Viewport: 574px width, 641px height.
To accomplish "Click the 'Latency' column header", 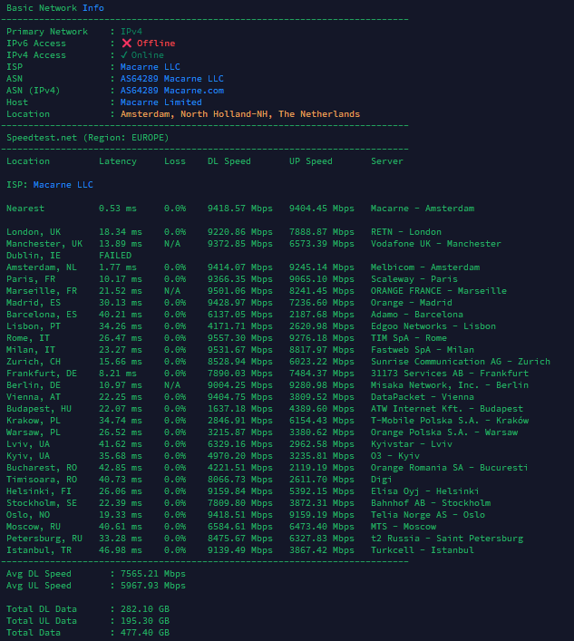I will [118, 161].
